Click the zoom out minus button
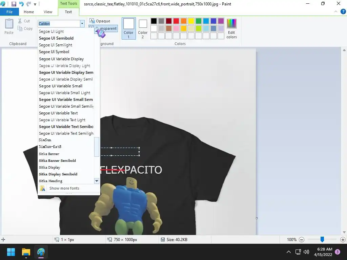 pyautogui.click(x=301, y=240)
